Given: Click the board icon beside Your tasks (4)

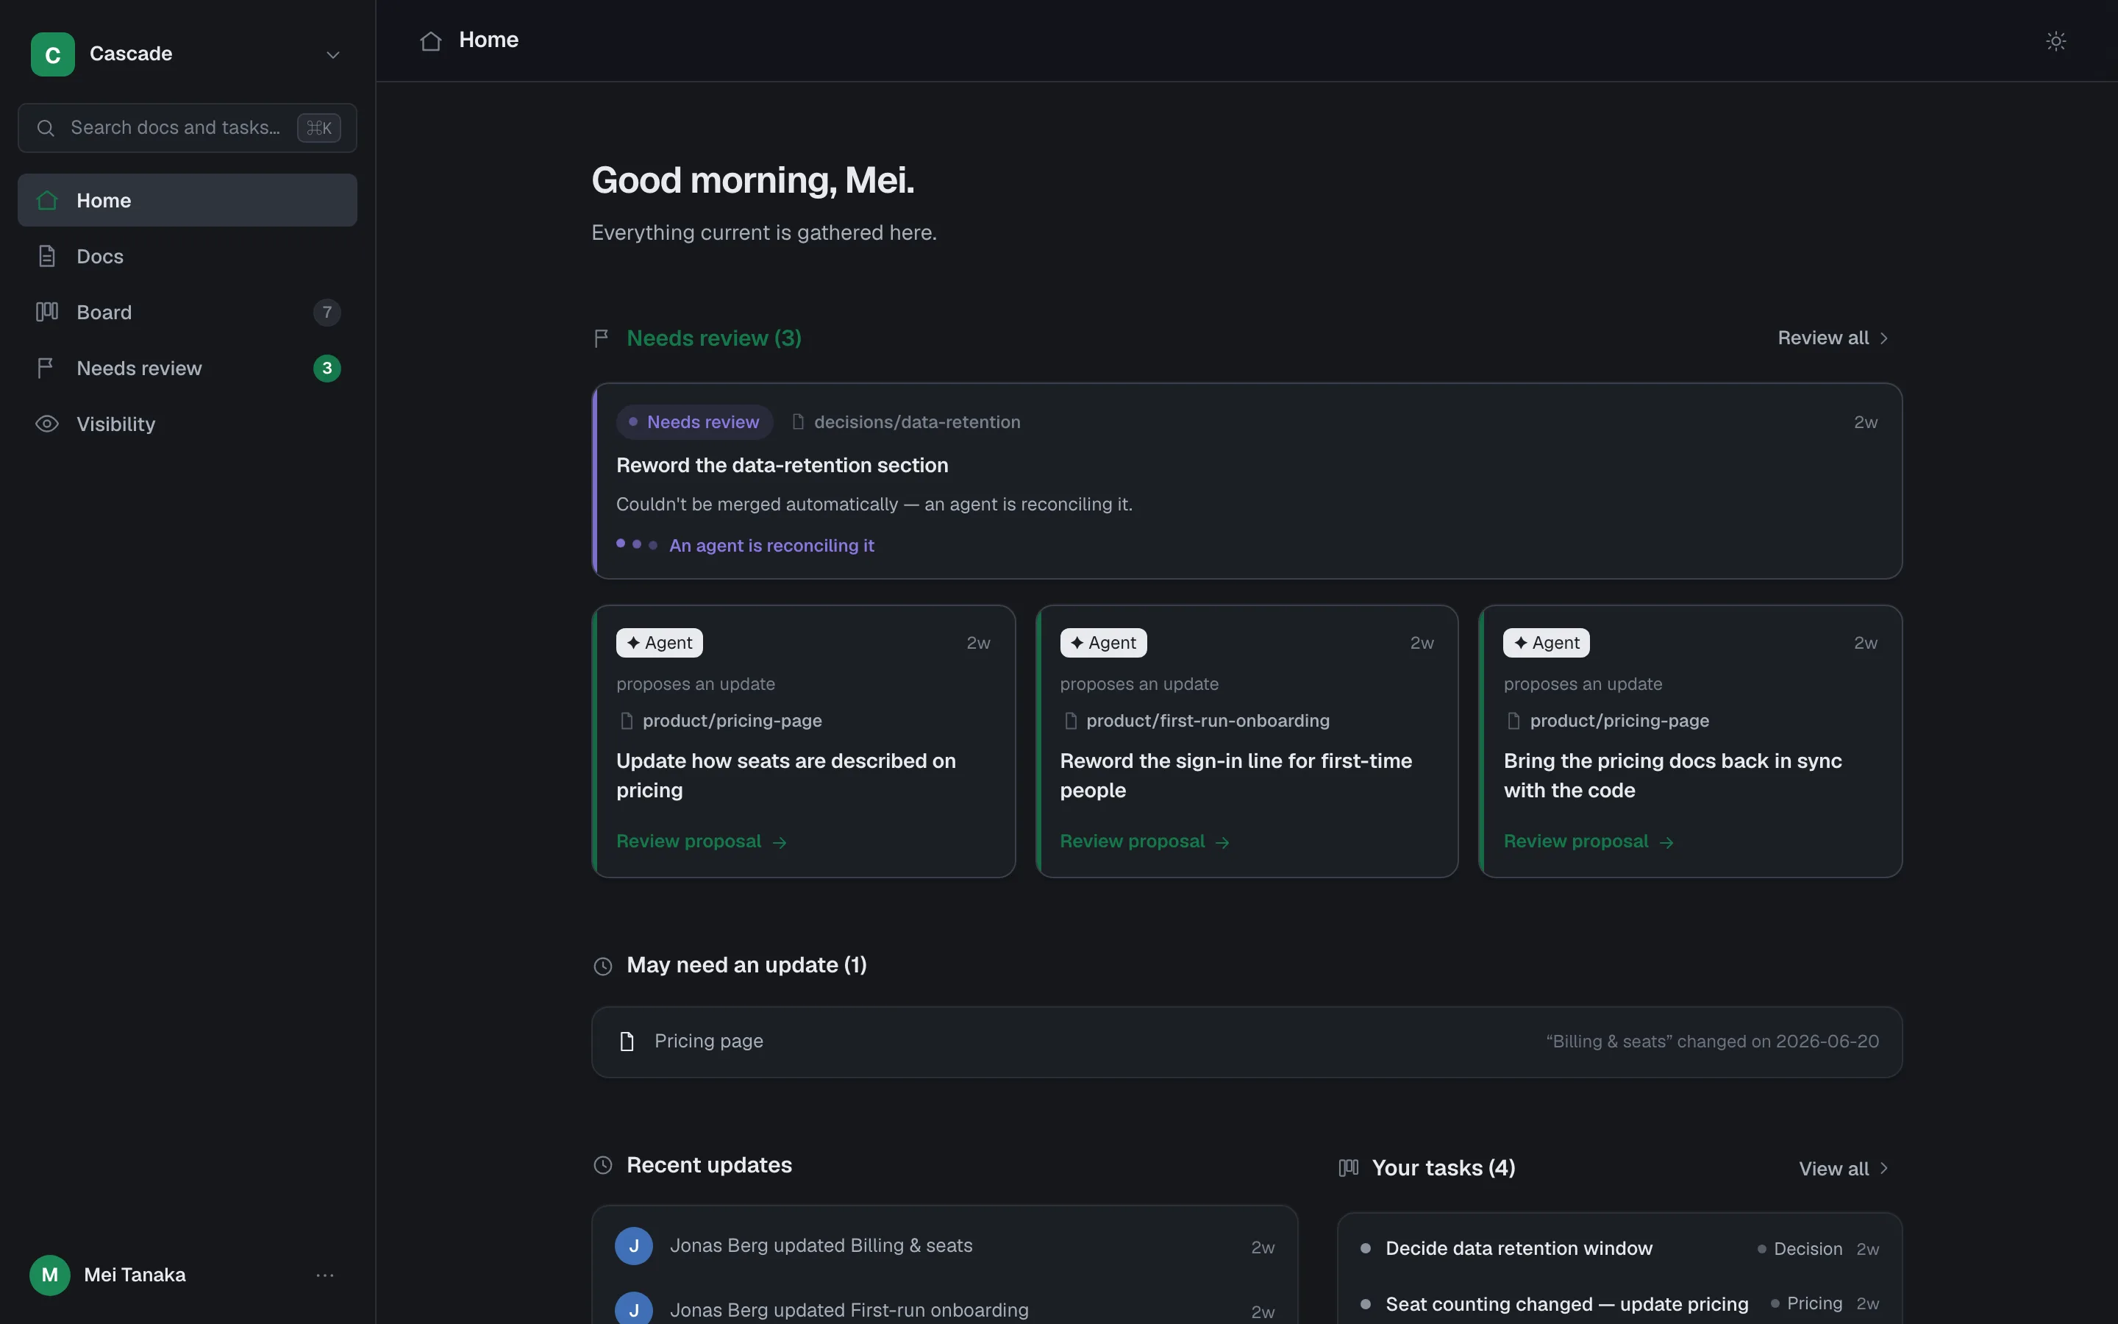Looking at the screenshot, I should (x=1349, y=1168).
